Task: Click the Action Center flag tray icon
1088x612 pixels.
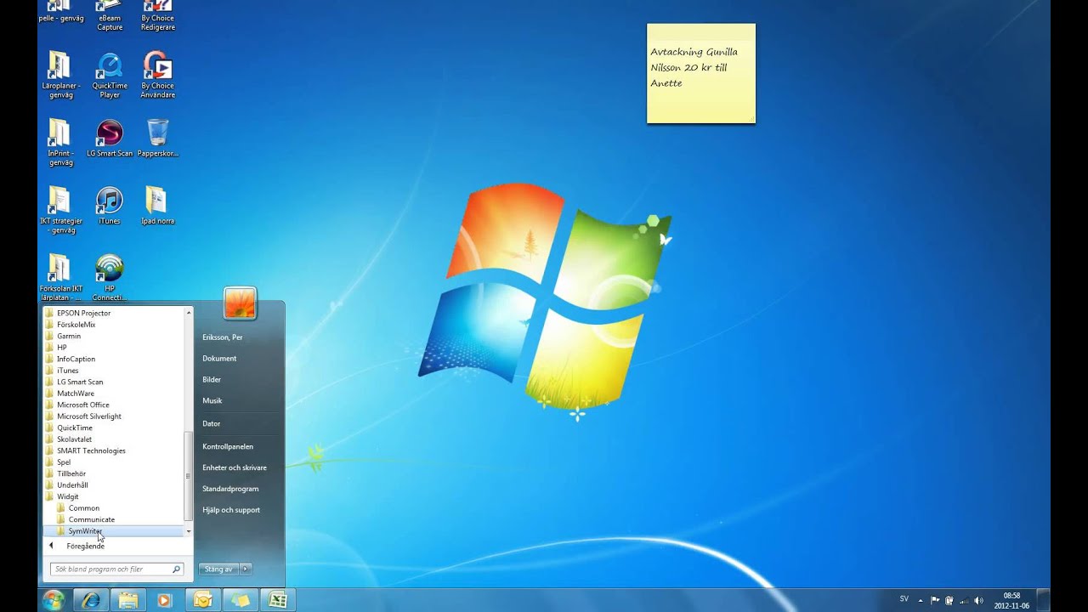Action: 935,600
